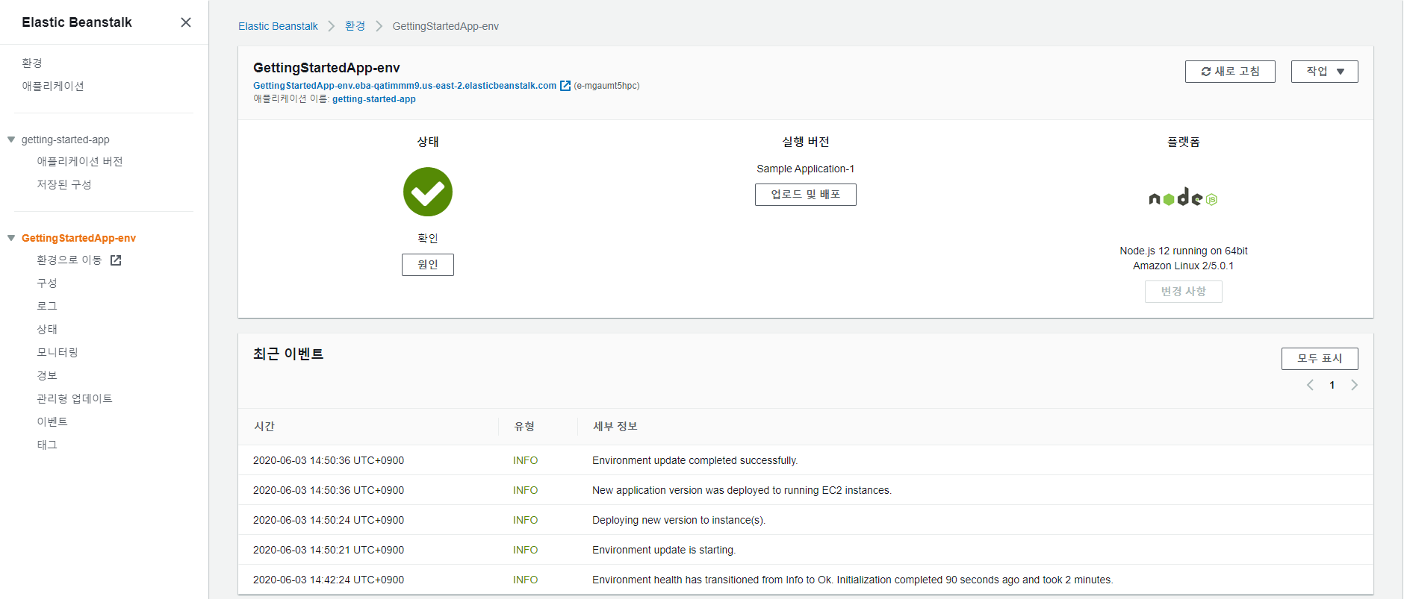
Task: Open 태그 tags sidebar item
Action: pos(47,445)
